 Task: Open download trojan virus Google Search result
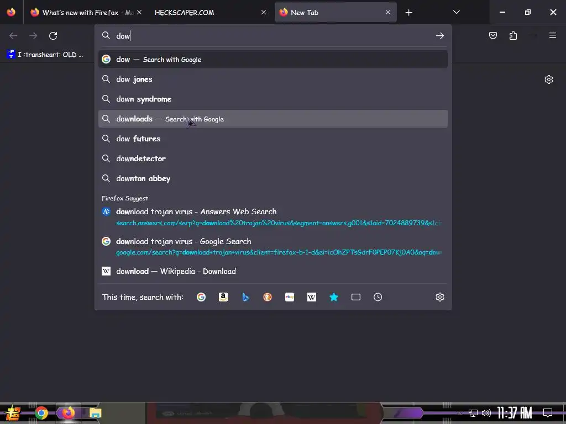273,247
